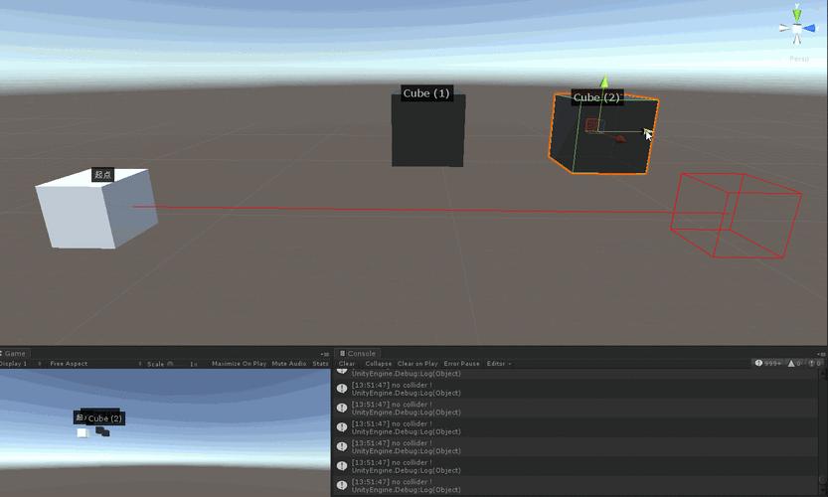Viewport: 828px width, 497px height.
Task: Toggle warning messages filter in Console
Action: coord(795,364)
